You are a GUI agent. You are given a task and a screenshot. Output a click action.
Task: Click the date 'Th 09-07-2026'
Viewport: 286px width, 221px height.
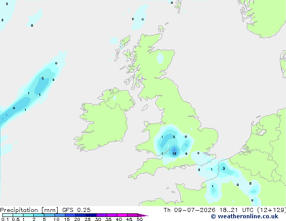pos(189,210)
